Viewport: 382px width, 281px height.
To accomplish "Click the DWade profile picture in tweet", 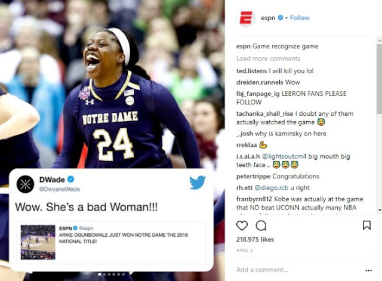I will coord(25,184).
